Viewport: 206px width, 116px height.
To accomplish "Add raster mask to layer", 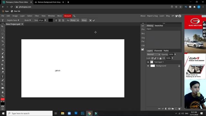I will (x=169, y=109).
